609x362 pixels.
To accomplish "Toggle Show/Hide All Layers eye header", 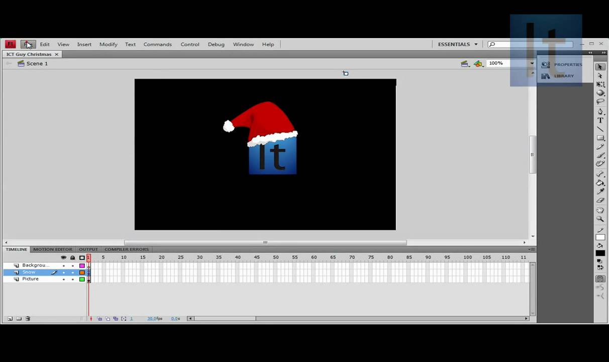I will click(x=63, y=257).
